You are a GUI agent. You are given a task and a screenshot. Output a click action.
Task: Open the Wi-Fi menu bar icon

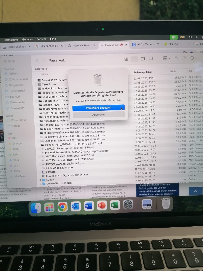tap(190, 37)
